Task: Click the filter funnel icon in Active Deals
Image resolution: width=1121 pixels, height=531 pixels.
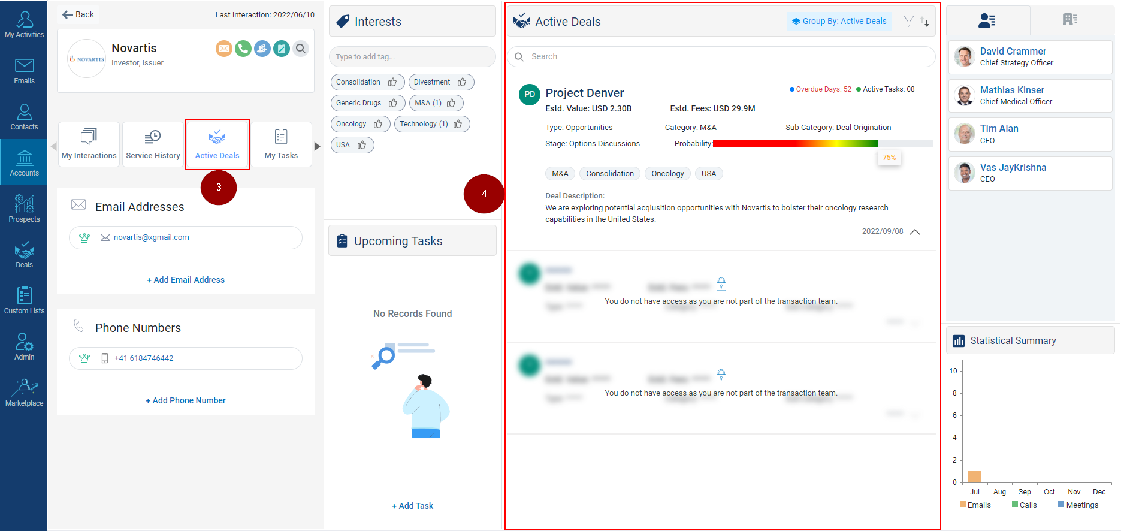Action: (x=908, y=22)
